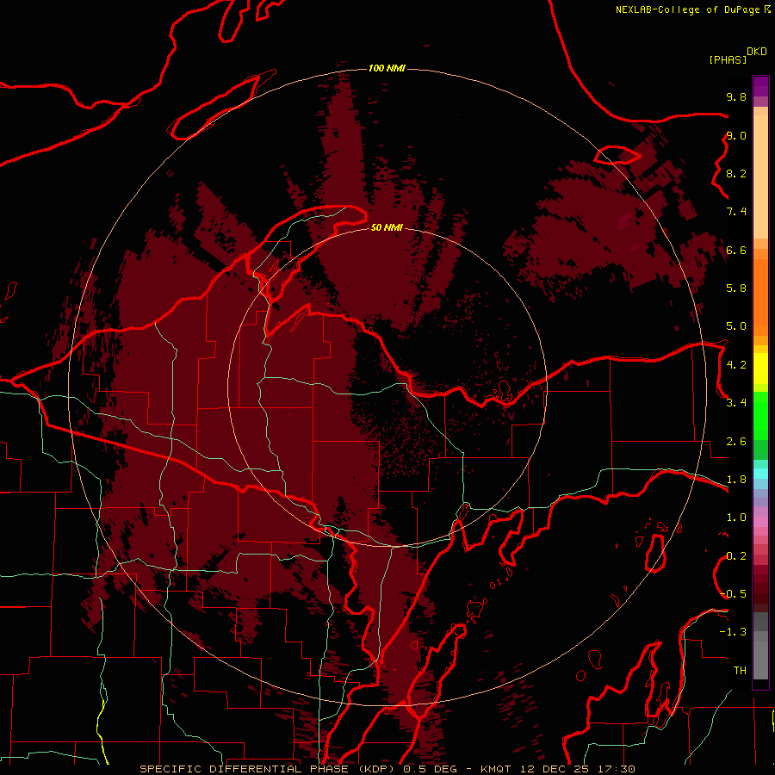Click the pink segment of color bar
775x775 pixels.
pos(760,522)
